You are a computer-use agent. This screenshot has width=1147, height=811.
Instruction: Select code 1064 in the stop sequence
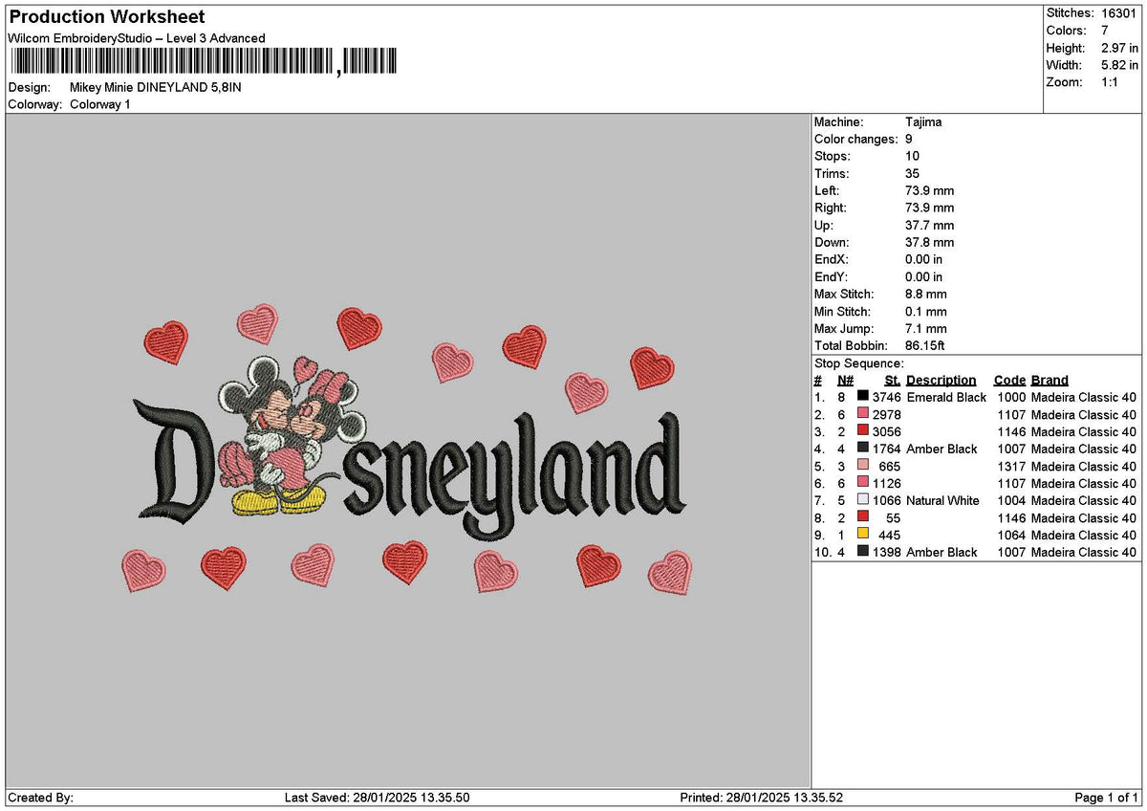[x=1011, y=535]
